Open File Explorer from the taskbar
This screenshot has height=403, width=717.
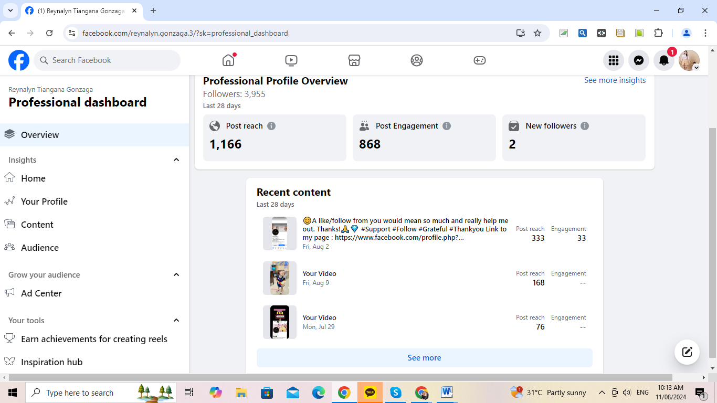point(241,393)
